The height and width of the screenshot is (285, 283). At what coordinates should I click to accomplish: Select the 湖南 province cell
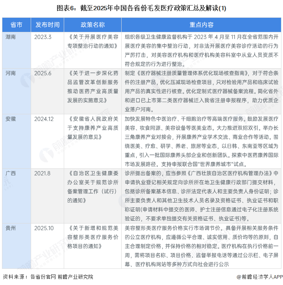(11, 37)
